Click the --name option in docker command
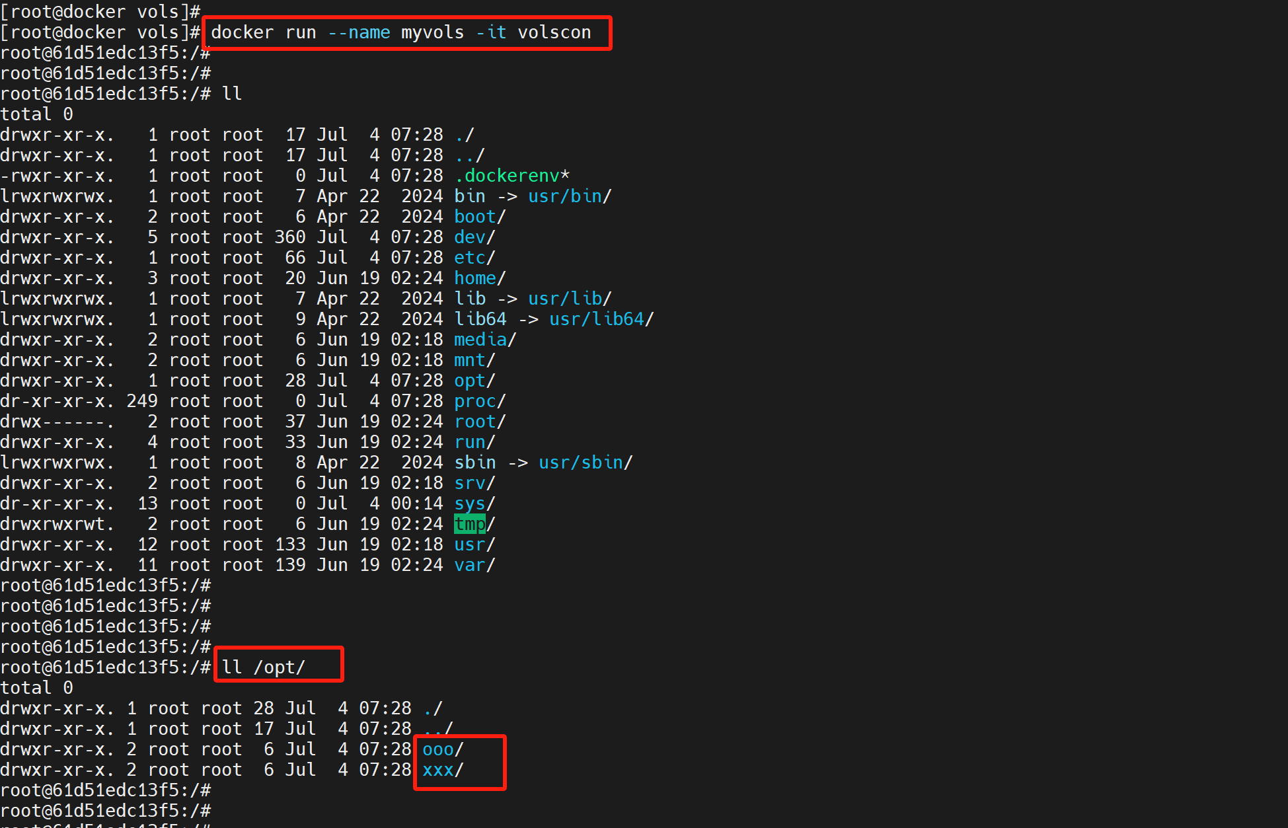The width and height of the screenshot is (1288, 828). (x=358, y=32)
